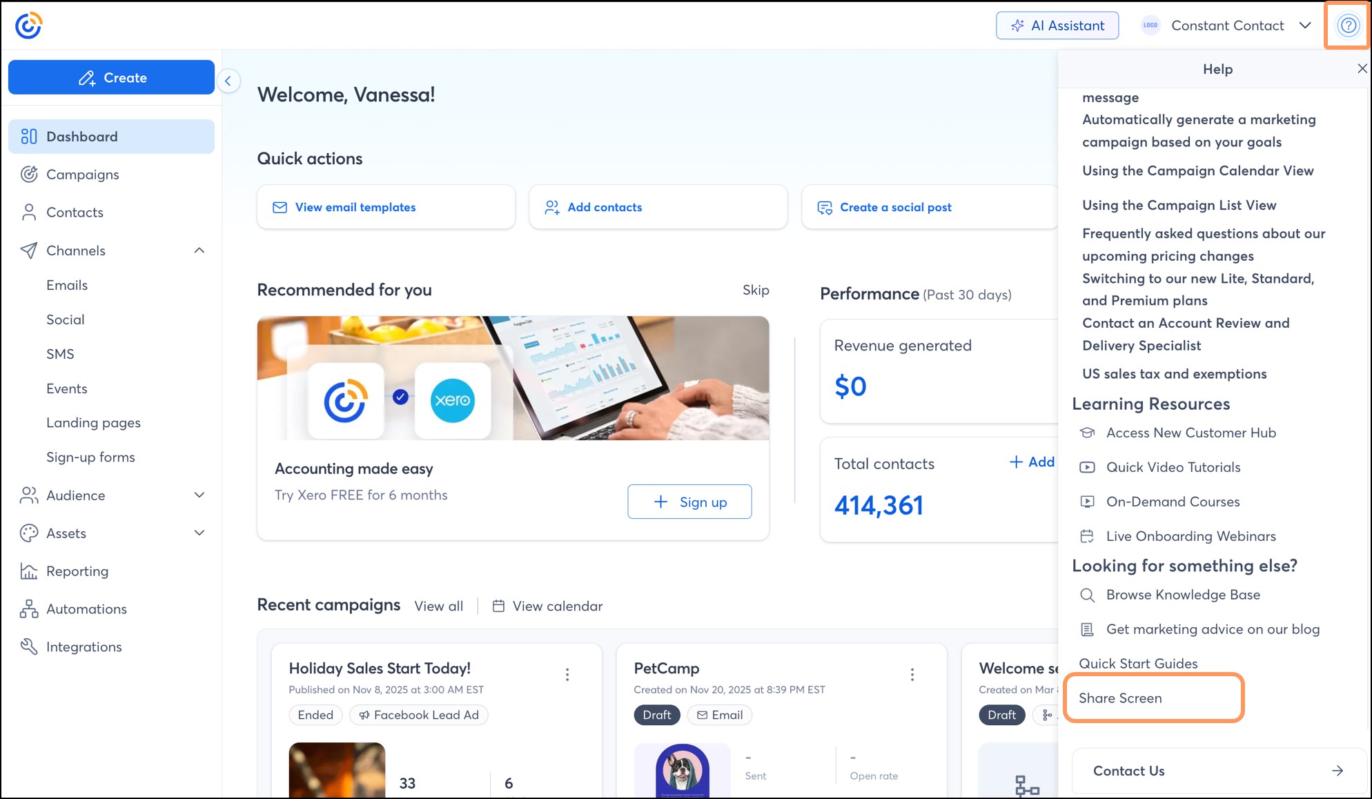Click the Sign up button for Xero
This screenshot has width=1372, height=799.
[x=689, y=502]
